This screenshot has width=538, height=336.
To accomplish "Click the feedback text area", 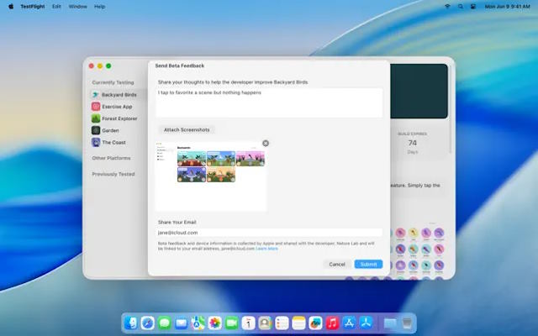I will [269, 102].
